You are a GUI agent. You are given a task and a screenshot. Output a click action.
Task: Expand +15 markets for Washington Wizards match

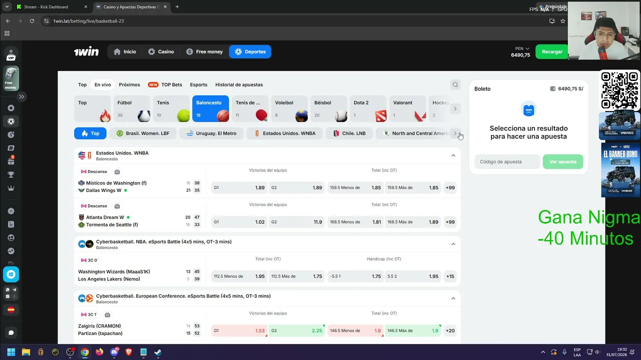click(450, 276)
